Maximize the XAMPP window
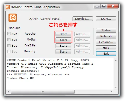The height and width of the screenshot is (101, 125). [x=104, y=6]
